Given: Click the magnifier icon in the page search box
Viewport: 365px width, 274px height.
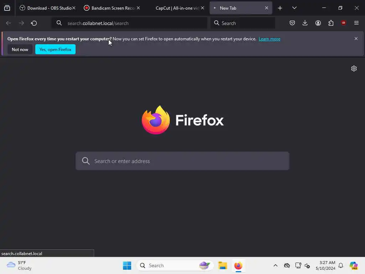Looking at the screenshot, I should click(86, 161).
